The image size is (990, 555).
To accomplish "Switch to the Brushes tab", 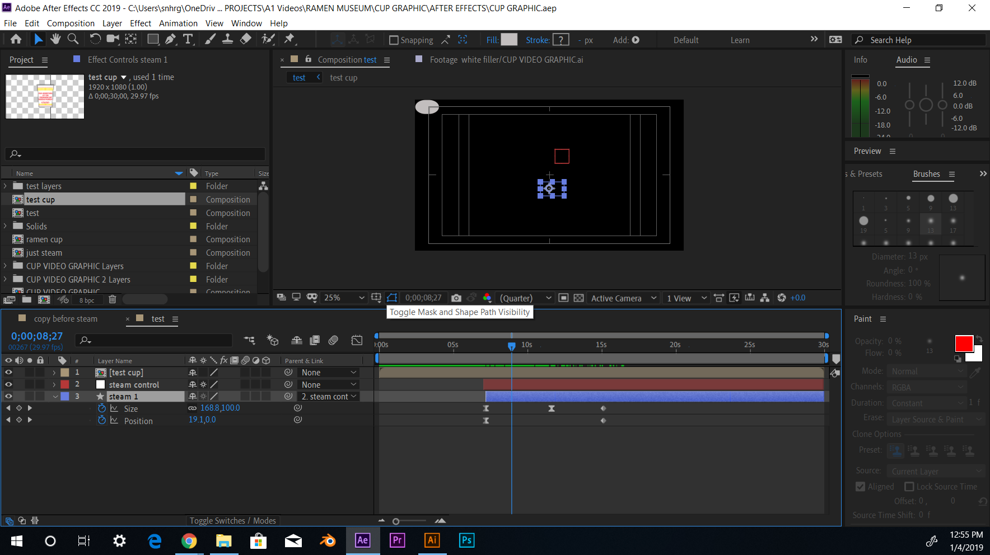I will [x=926, y=174].
